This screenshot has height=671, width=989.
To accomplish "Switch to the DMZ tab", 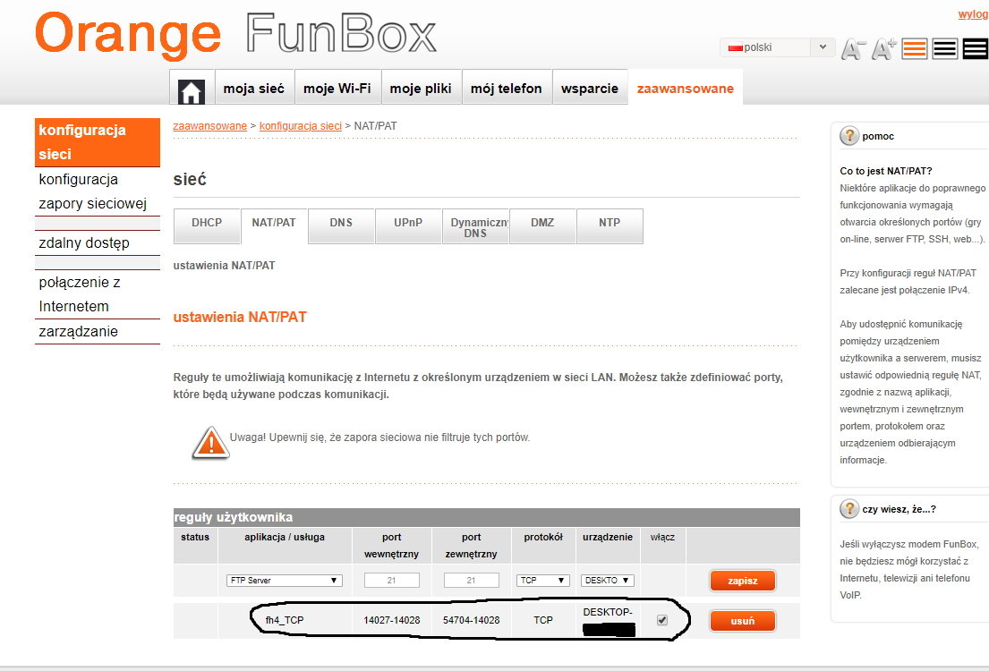I will (542, 225).
